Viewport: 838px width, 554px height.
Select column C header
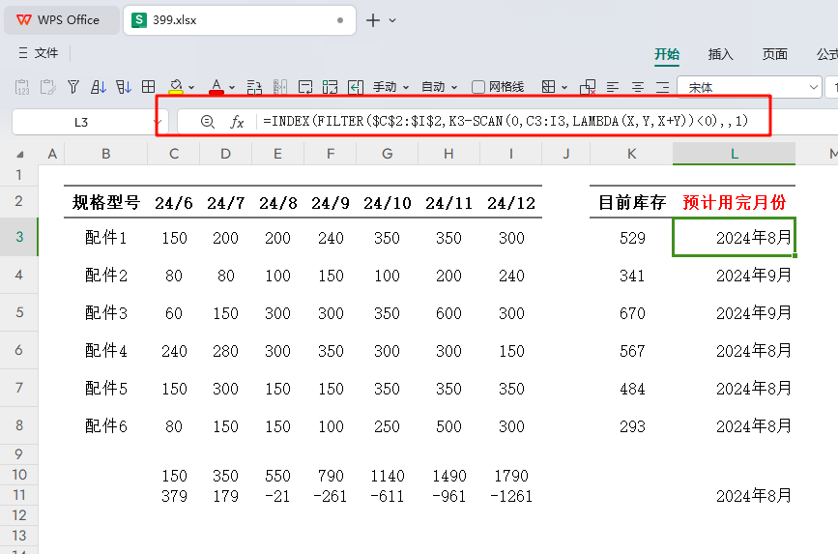coord(174,154)
